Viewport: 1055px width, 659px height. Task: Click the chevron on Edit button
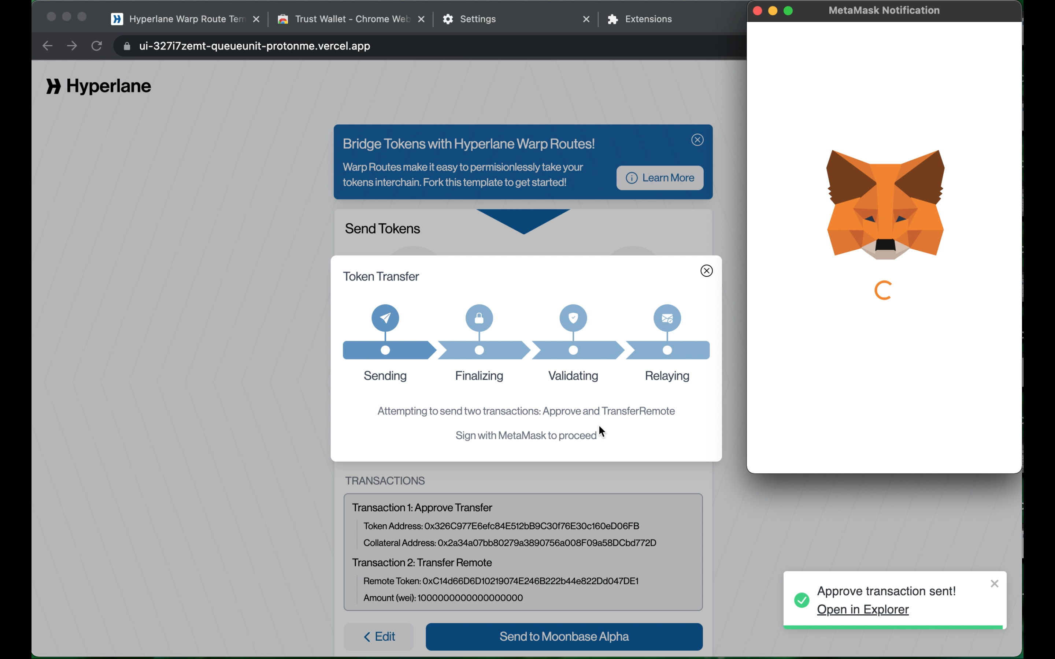coord(367,637)
